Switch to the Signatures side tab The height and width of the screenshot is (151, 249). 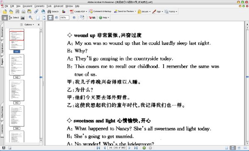[x=2, y=48]
